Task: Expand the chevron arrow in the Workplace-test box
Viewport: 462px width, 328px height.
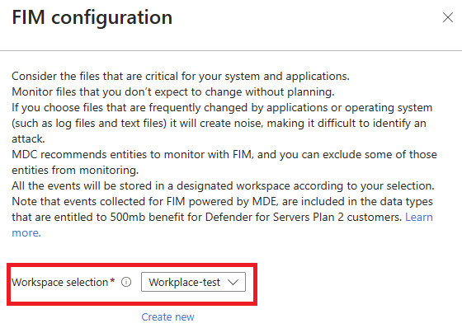Action: 233,282
